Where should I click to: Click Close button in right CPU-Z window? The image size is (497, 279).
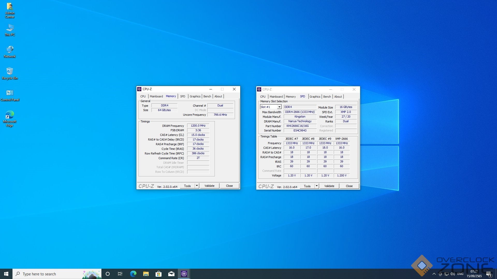[349, 186]
